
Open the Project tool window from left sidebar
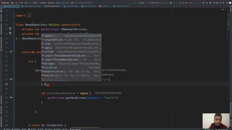pyautogui.click(x=1, y=9)
